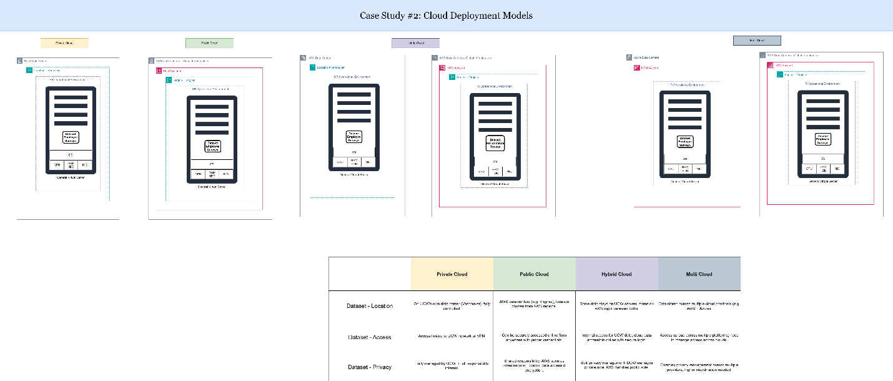The height and width of the screenshot is (381, 893).
Task: Click the Hybrid Cloud table header cell
Action: 617,274
